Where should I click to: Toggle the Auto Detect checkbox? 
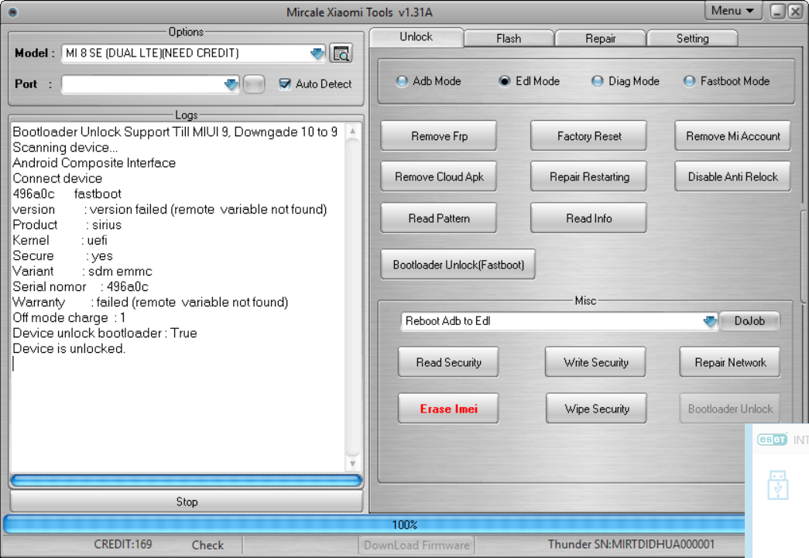[285, 84]
